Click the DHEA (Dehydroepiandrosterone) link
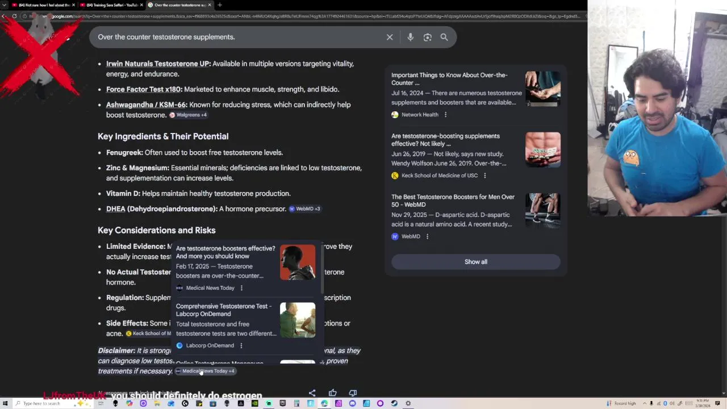Viewport: 727px width, 409px height. click(x=162, y=208)
